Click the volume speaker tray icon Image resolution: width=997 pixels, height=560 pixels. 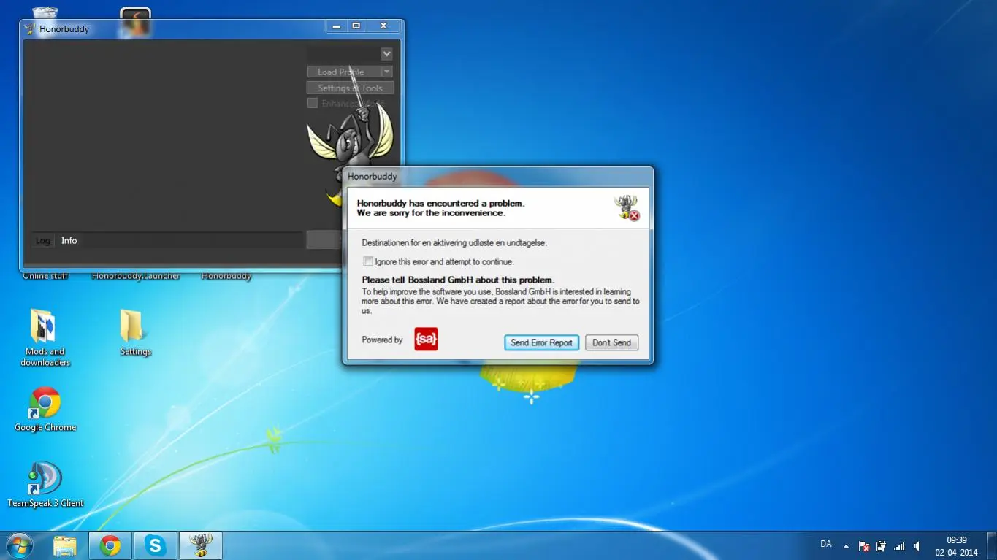pos(917,545)
